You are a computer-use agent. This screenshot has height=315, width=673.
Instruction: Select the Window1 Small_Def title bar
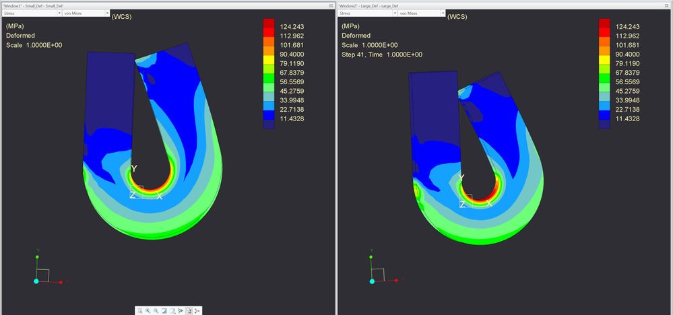coord(135,4)
